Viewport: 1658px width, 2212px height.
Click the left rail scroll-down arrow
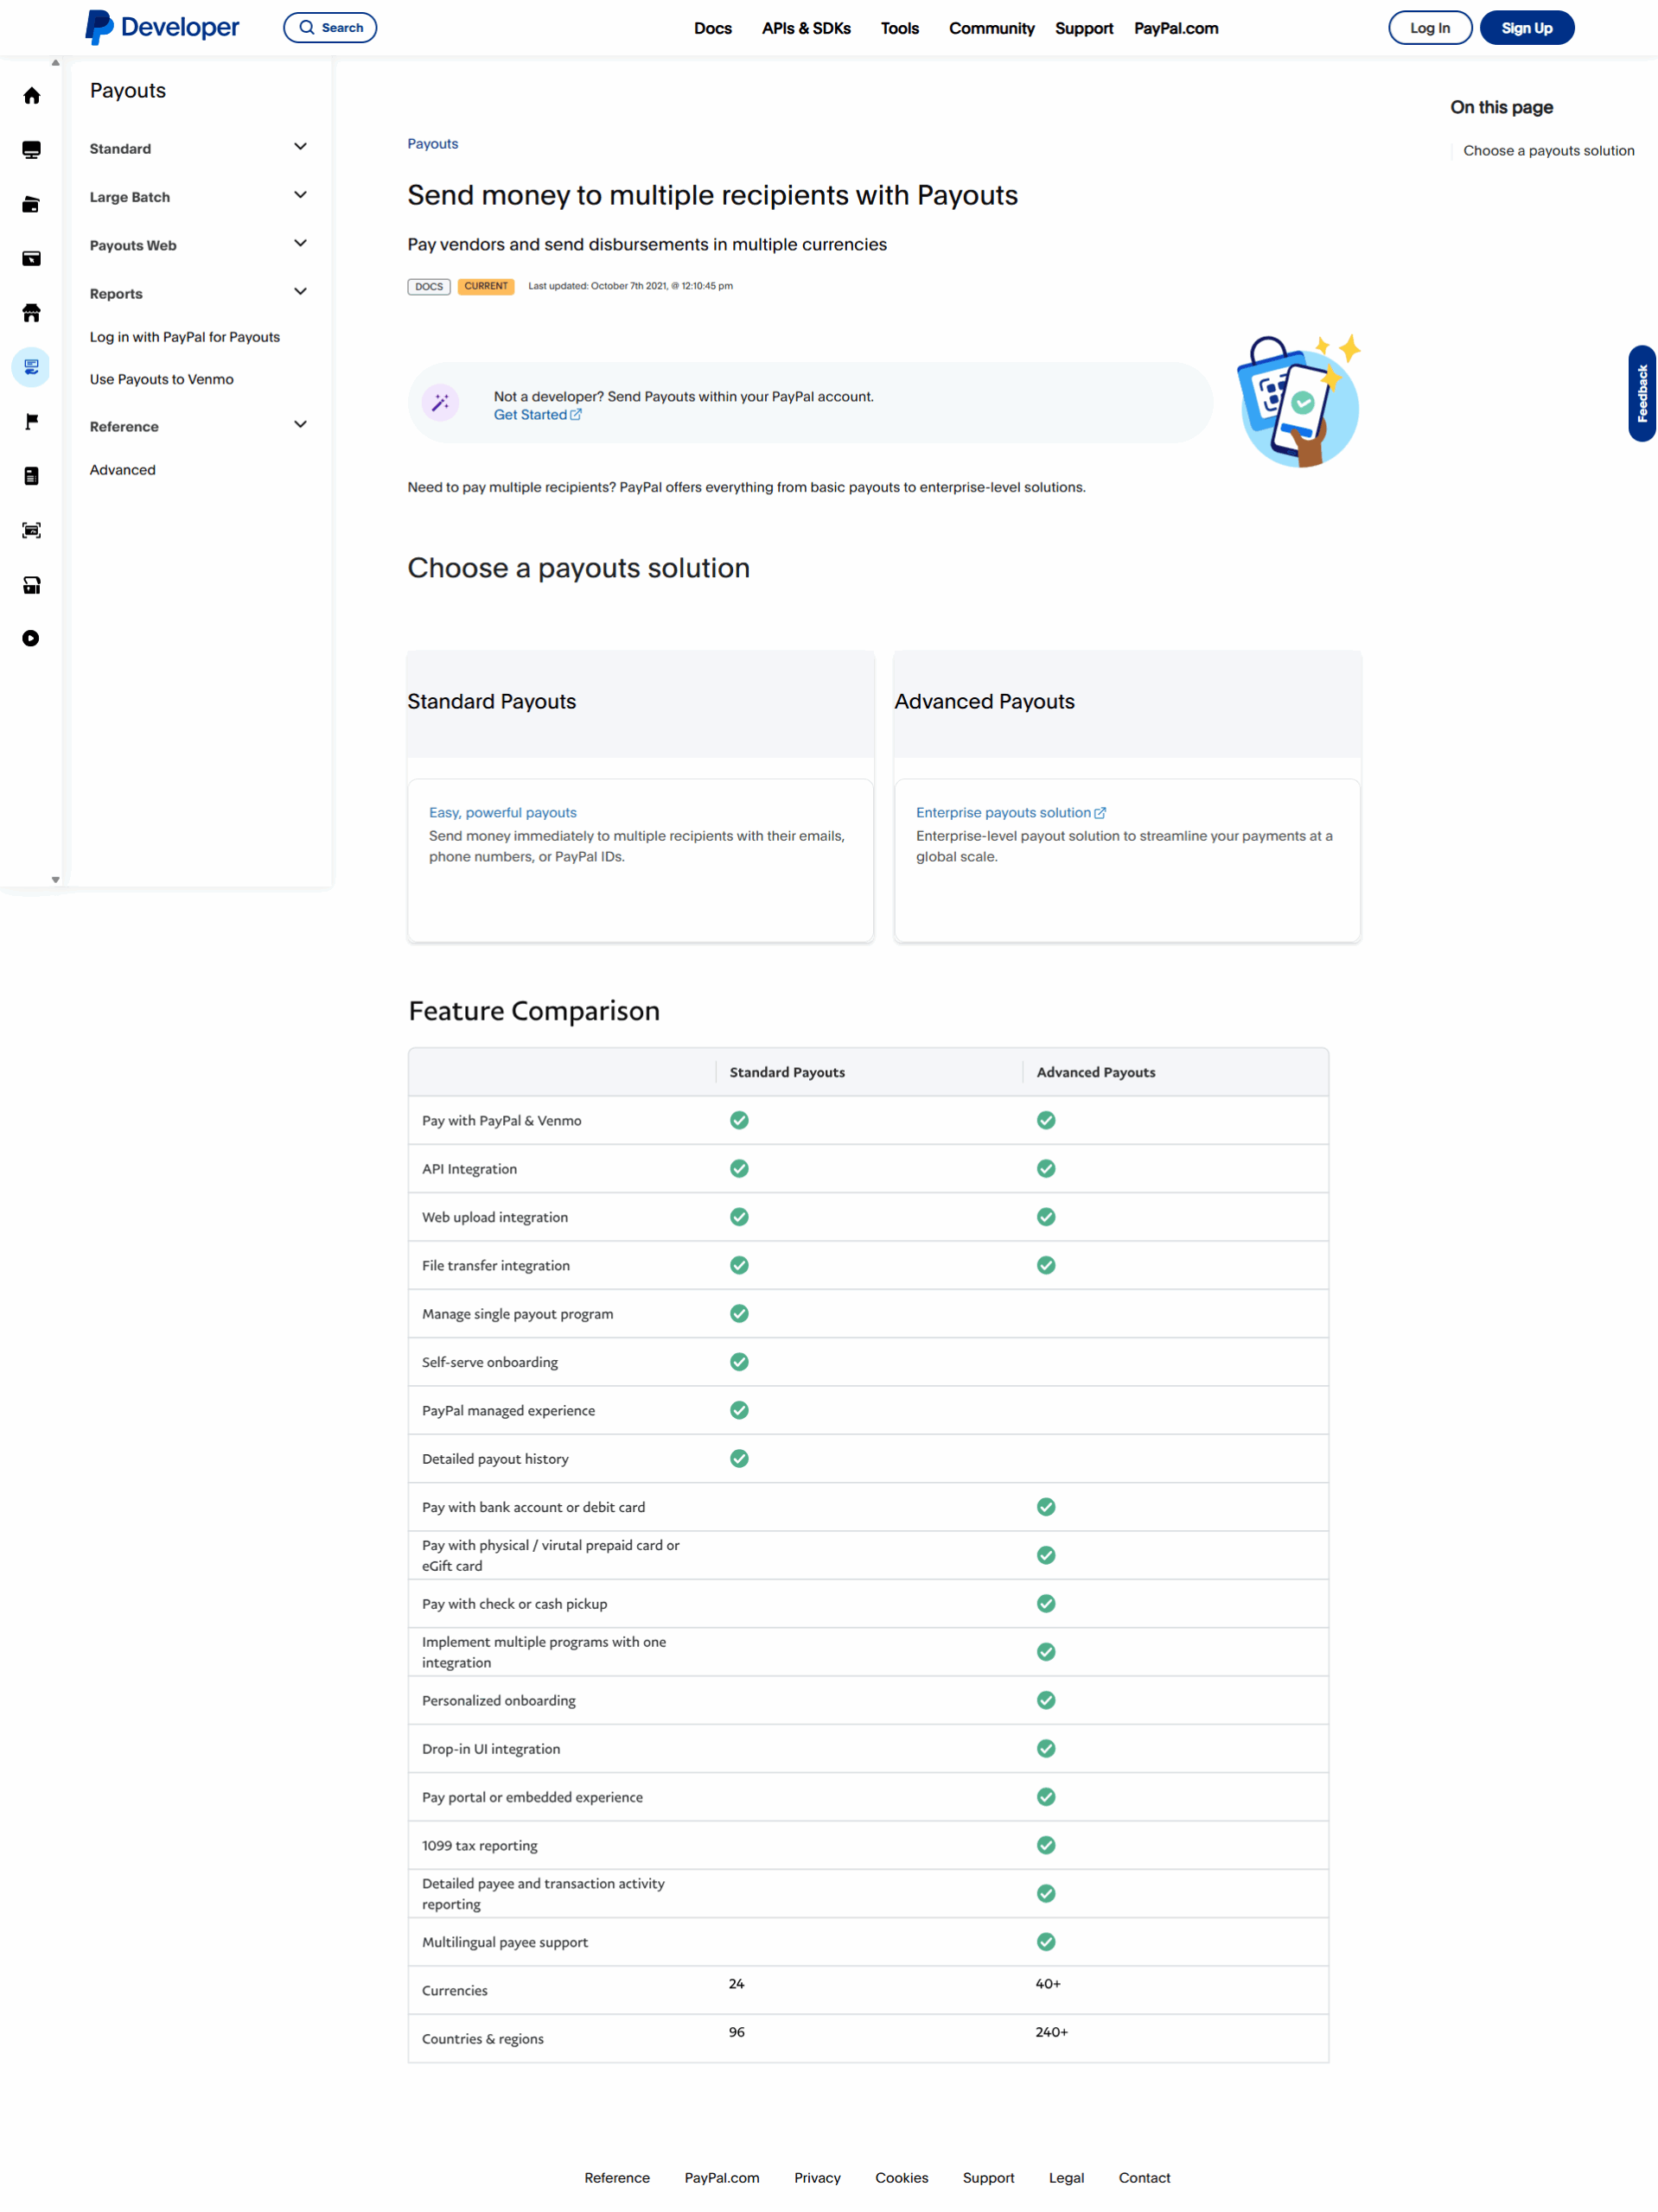coord(55,880)
